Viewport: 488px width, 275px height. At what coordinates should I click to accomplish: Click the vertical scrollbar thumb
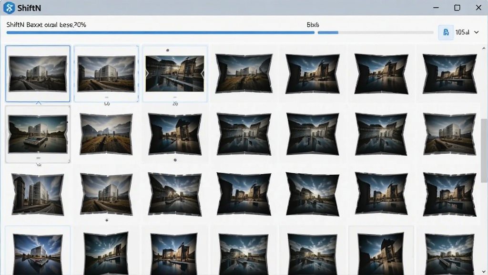(x=484, y=150)
